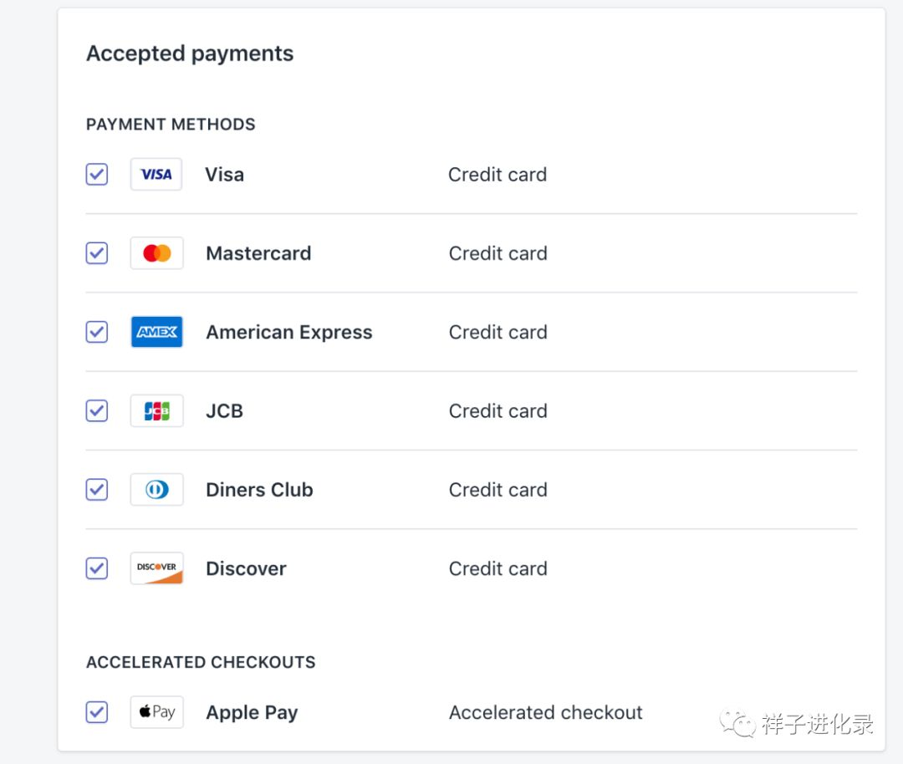
Task: Click the Discover card logo icon
Action: tap(156, 568)
